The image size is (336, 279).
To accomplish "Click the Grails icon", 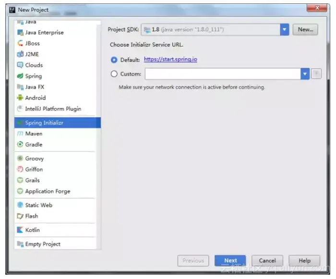I will coord(20,180).
